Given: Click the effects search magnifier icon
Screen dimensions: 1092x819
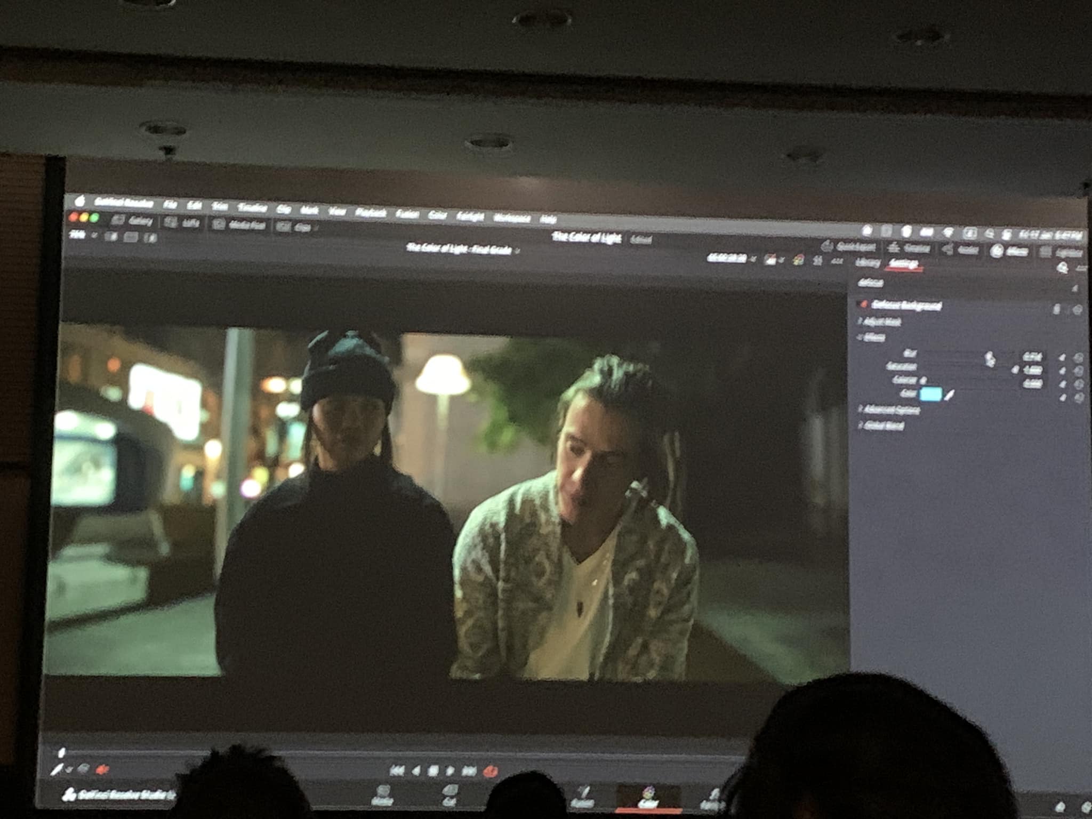Looking at the screenshot, I should click(1062, 268).
